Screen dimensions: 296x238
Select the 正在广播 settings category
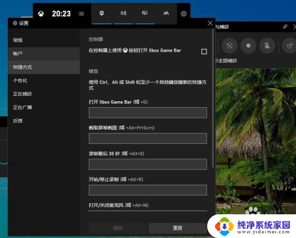(44, 107)
